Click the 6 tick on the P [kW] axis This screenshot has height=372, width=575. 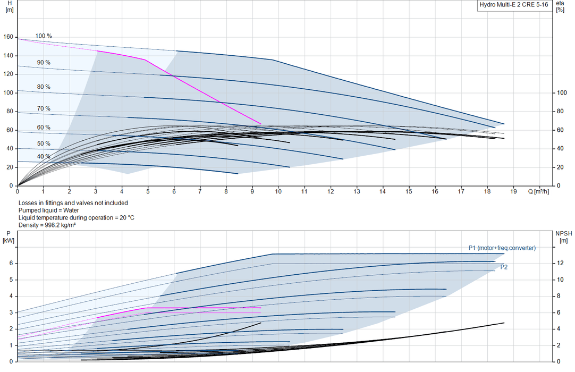pyautogui.click(x=11, y=263)
